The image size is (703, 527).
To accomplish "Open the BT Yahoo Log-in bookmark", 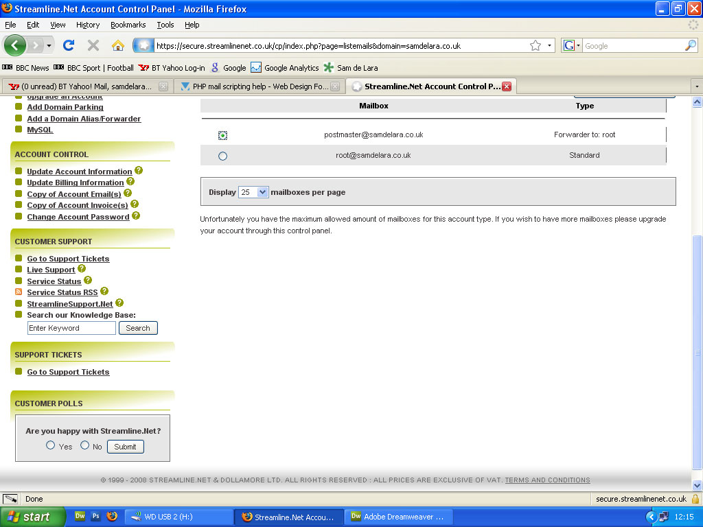I will (x=172, y=68).
